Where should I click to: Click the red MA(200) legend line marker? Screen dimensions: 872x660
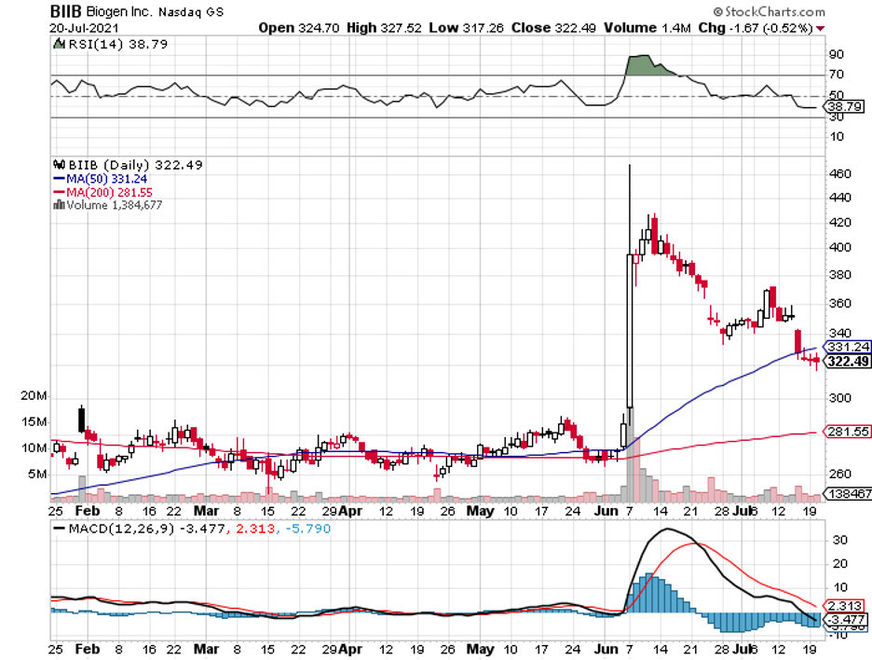coord(59,191)
